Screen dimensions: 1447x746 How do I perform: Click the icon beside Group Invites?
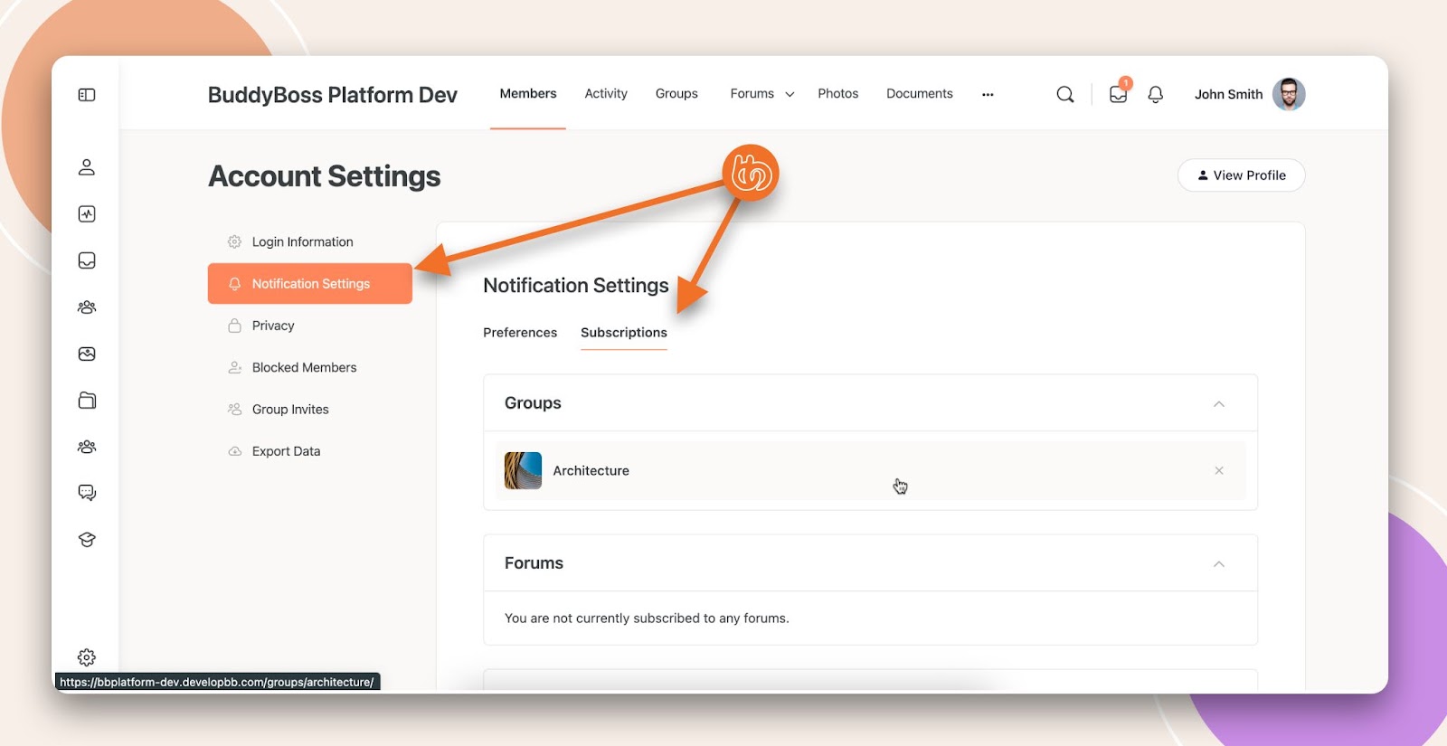point(234,410)
